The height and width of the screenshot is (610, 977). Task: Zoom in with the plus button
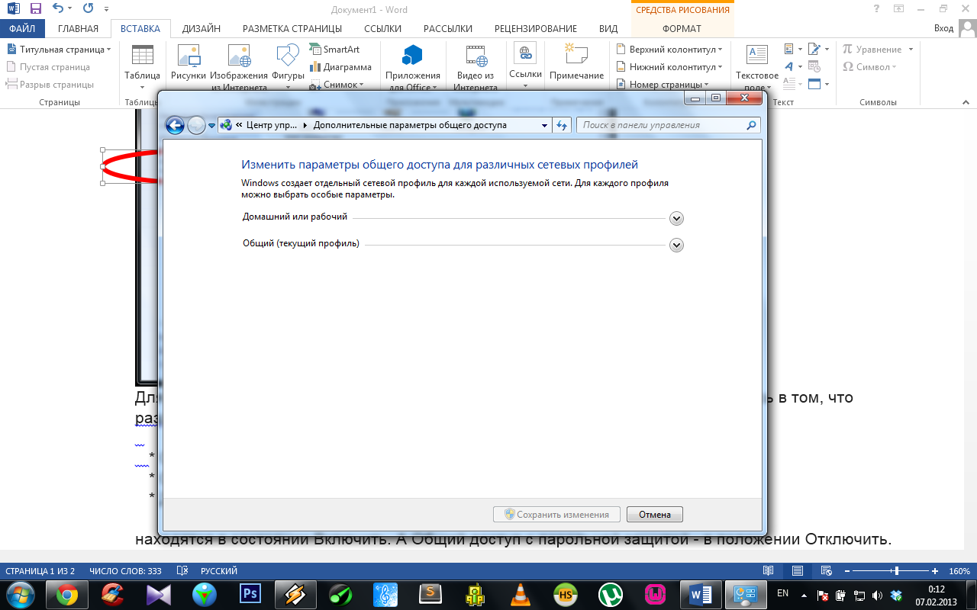935,570
